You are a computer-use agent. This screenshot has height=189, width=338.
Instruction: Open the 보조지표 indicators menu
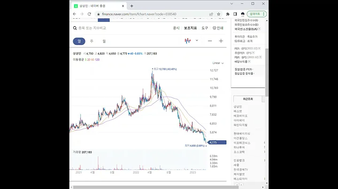pos(190,28)
